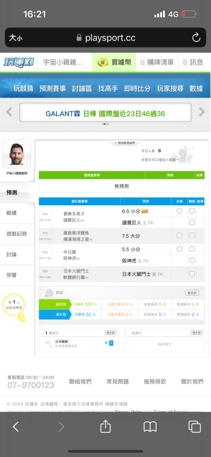Switch to the 榮譽 sidebar tab
This screenshot has height=457, width=211.
click(x=17, y=275)
